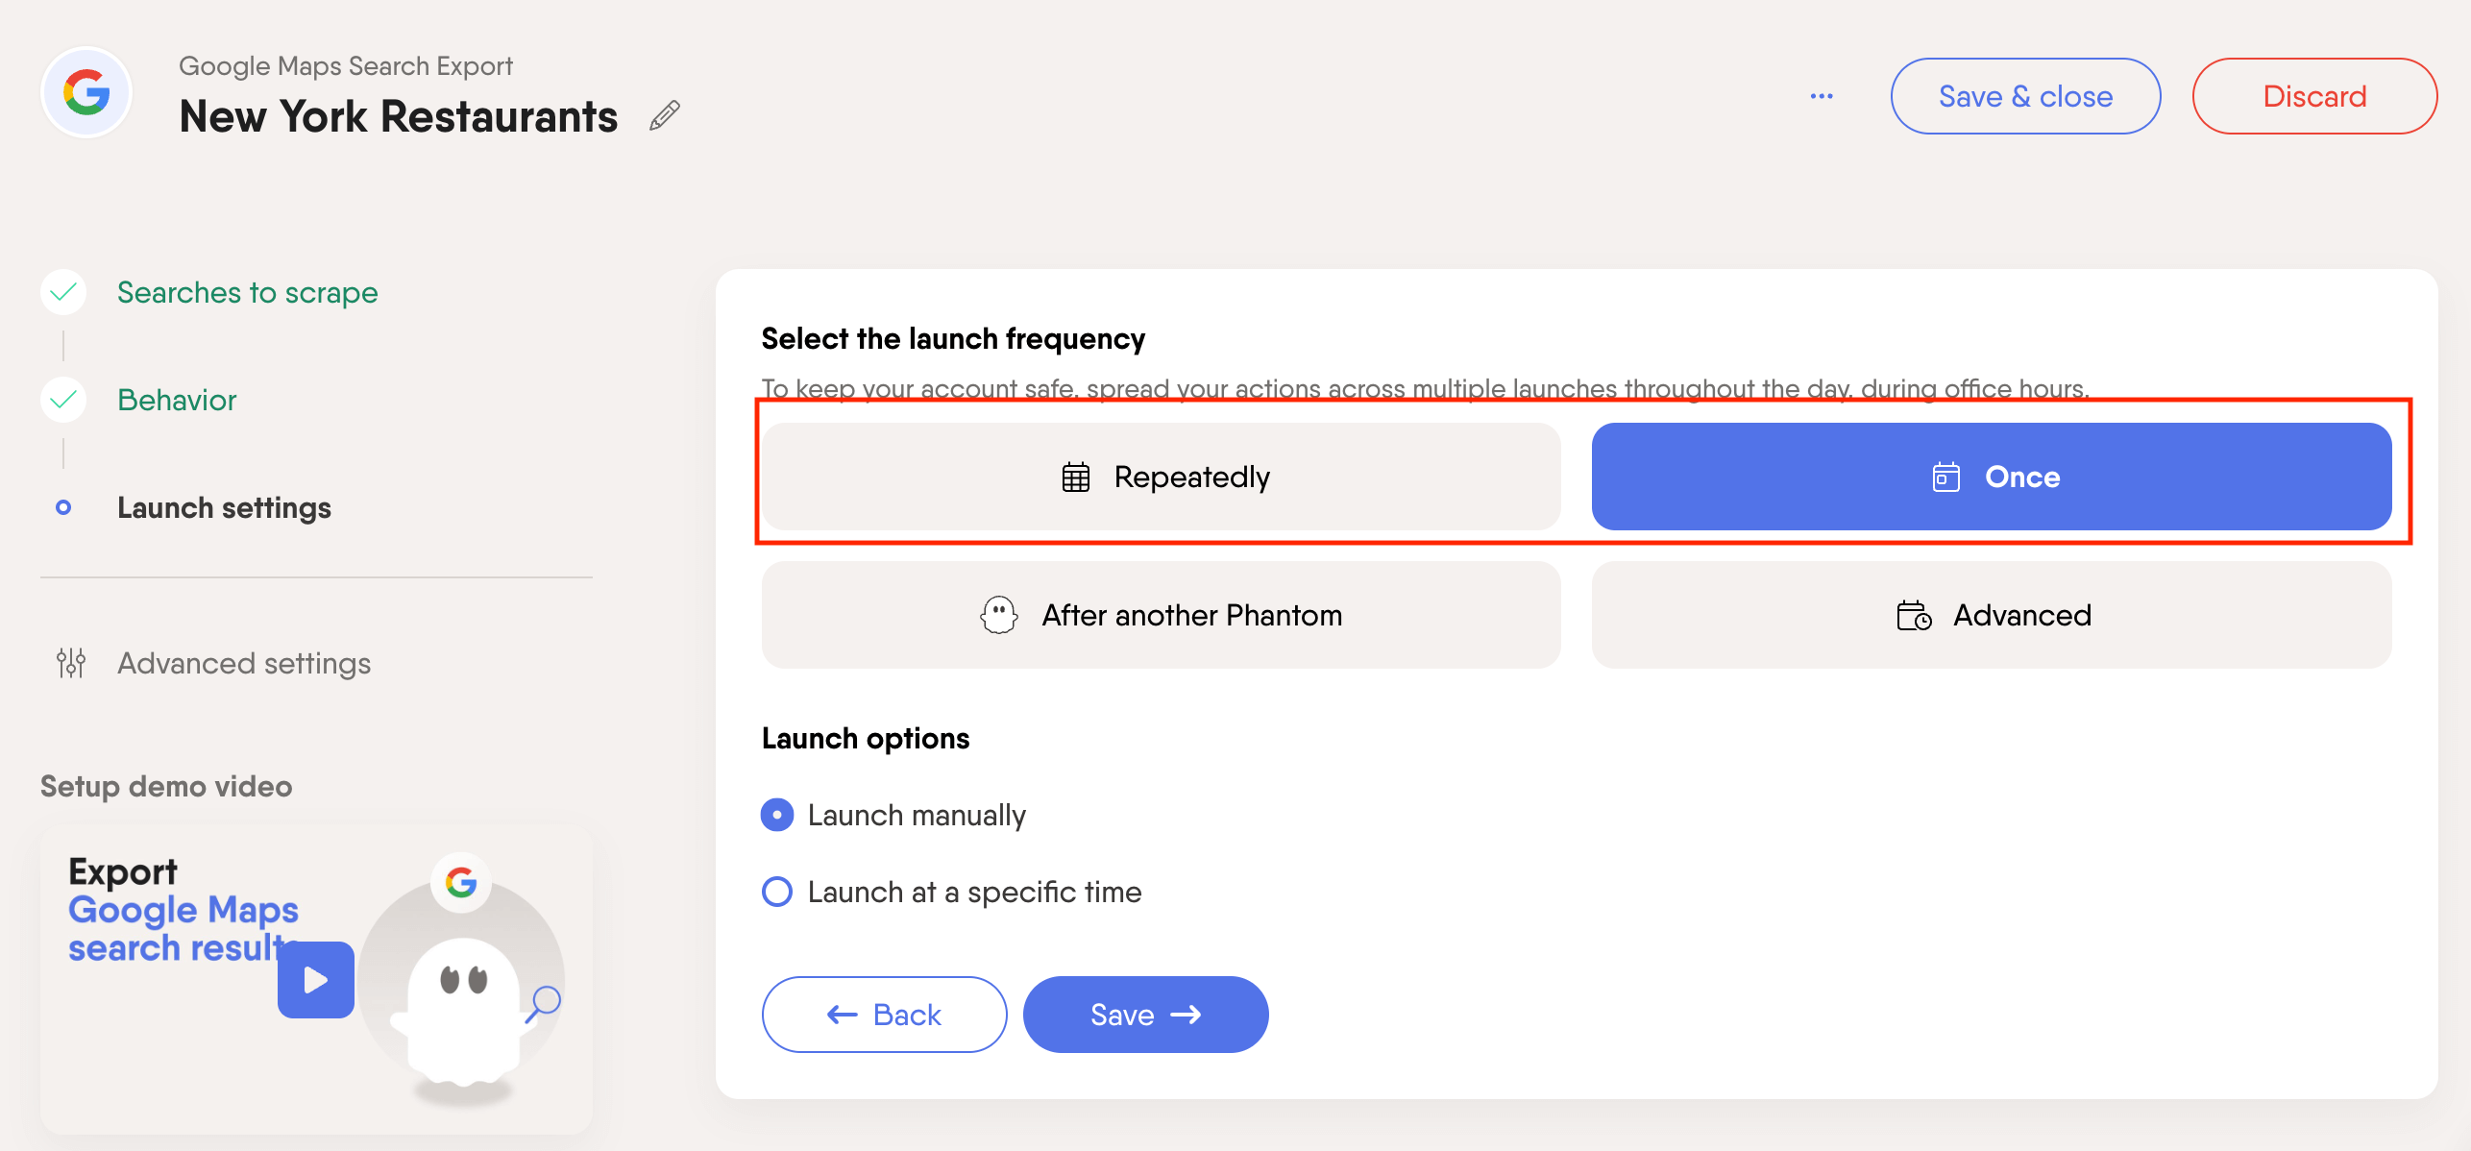Viewport: 2471px width, 1151px height.
Task: Click the calendar icon inside the Repeatedly button
Action: pyautogui.click(x=1074, y=477)
